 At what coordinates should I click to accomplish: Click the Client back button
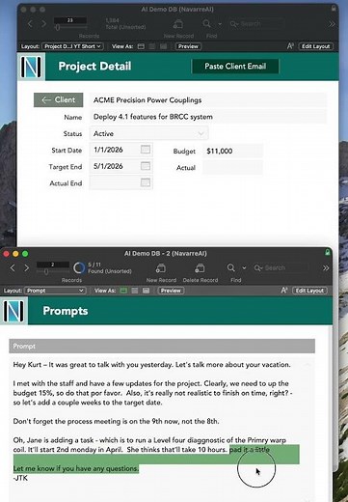(59, 99)
